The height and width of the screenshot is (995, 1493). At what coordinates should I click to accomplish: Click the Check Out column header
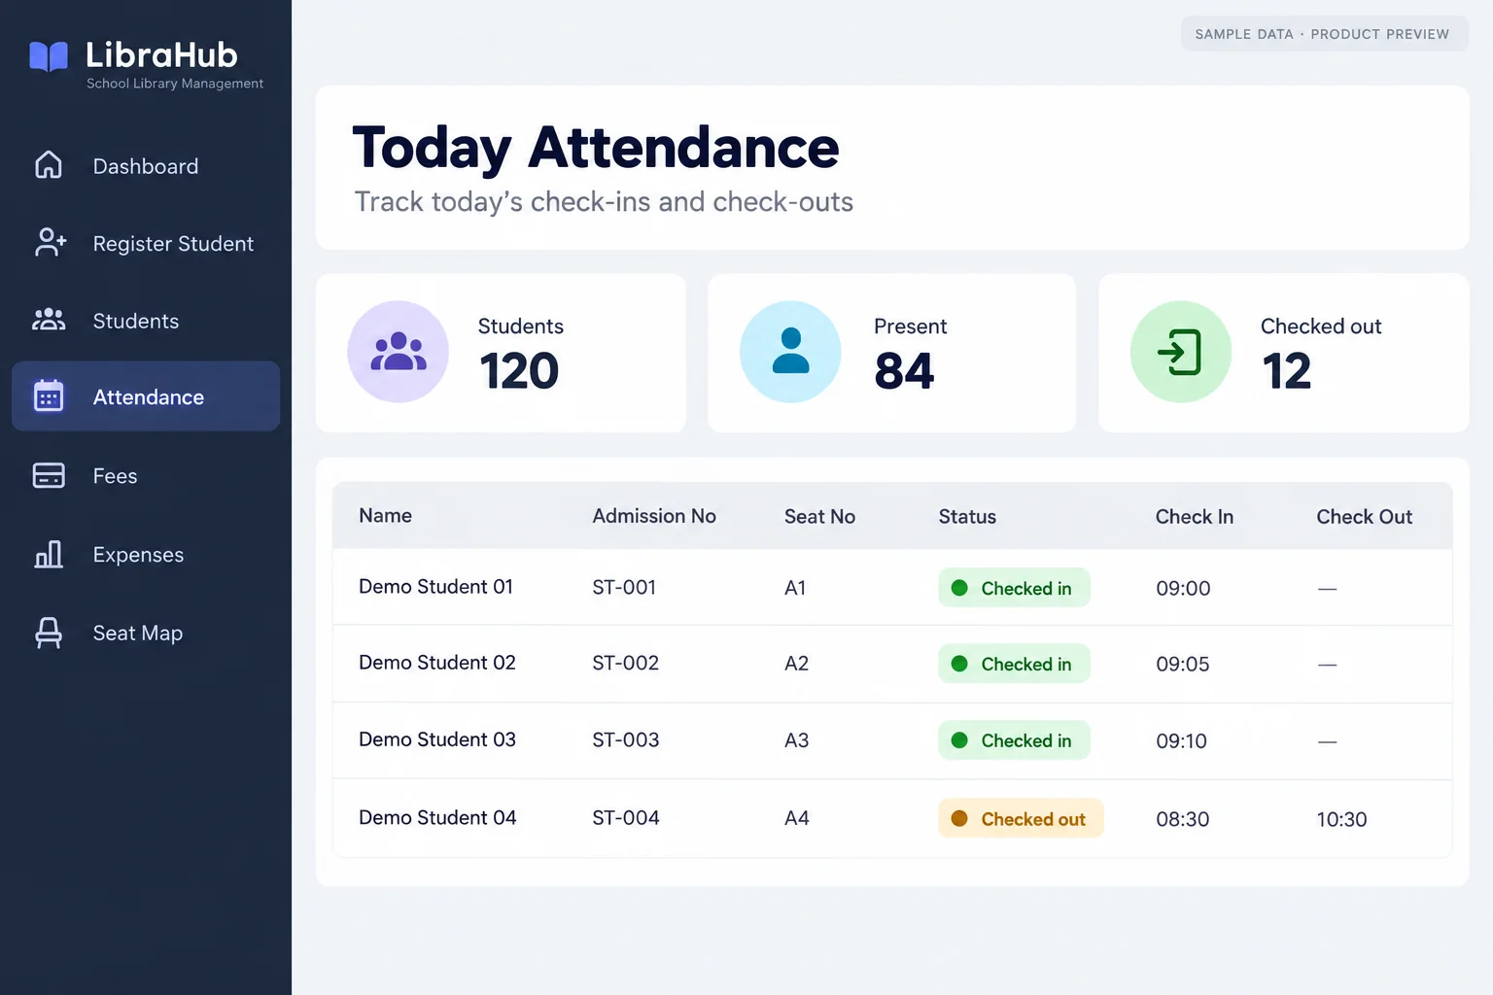1365,517
